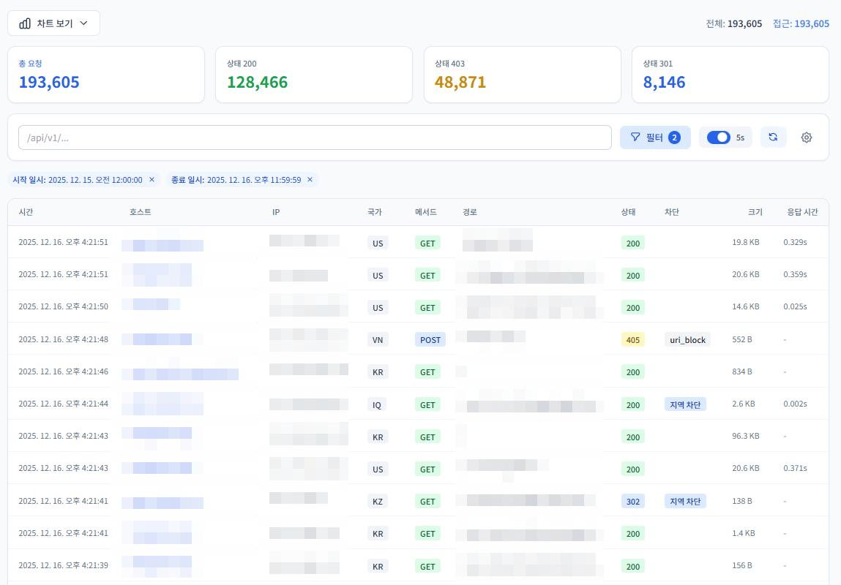
Task: Click the refresh icon next to the toggle
Action: pyautogui.click(x=773, y=137)
